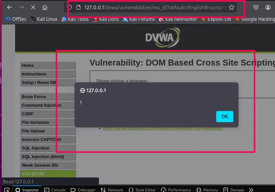Open the CSRF page

pos(48,114)
